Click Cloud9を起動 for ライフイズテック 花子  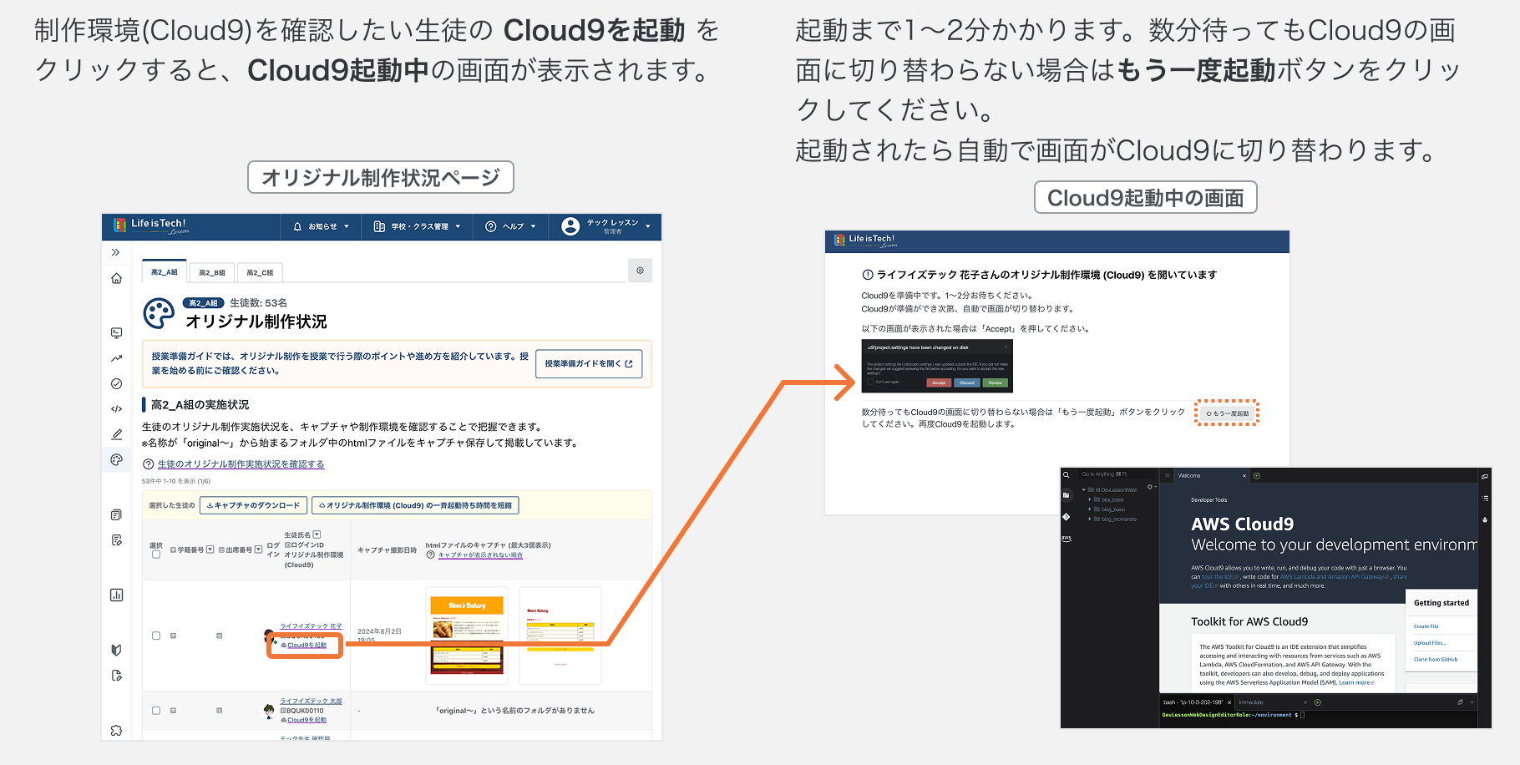307,646
